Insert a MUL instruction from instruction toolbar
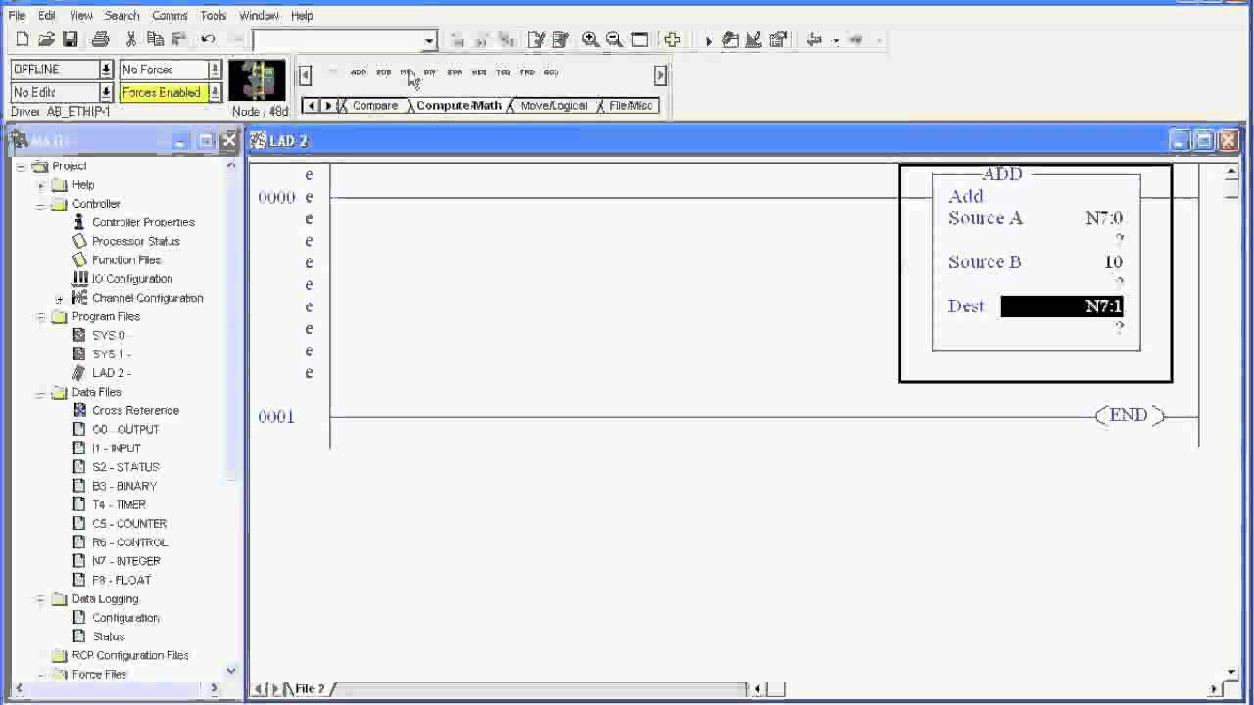The height and width of the screenshot is (705, 1254). (407, 72)
